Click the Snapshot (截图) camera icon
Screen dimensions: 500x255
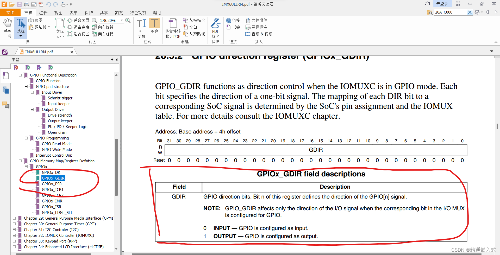coord(35,20)
